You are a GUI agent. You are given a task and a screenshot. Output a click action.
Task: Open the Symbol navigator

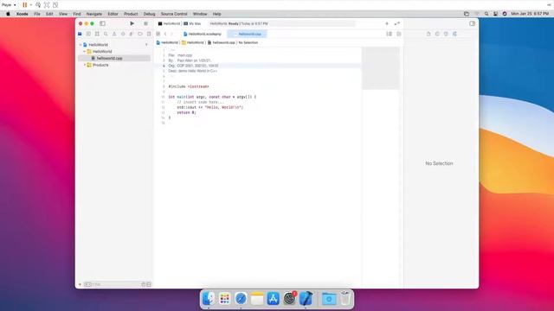pyautogui.click(x=97, y=34)
